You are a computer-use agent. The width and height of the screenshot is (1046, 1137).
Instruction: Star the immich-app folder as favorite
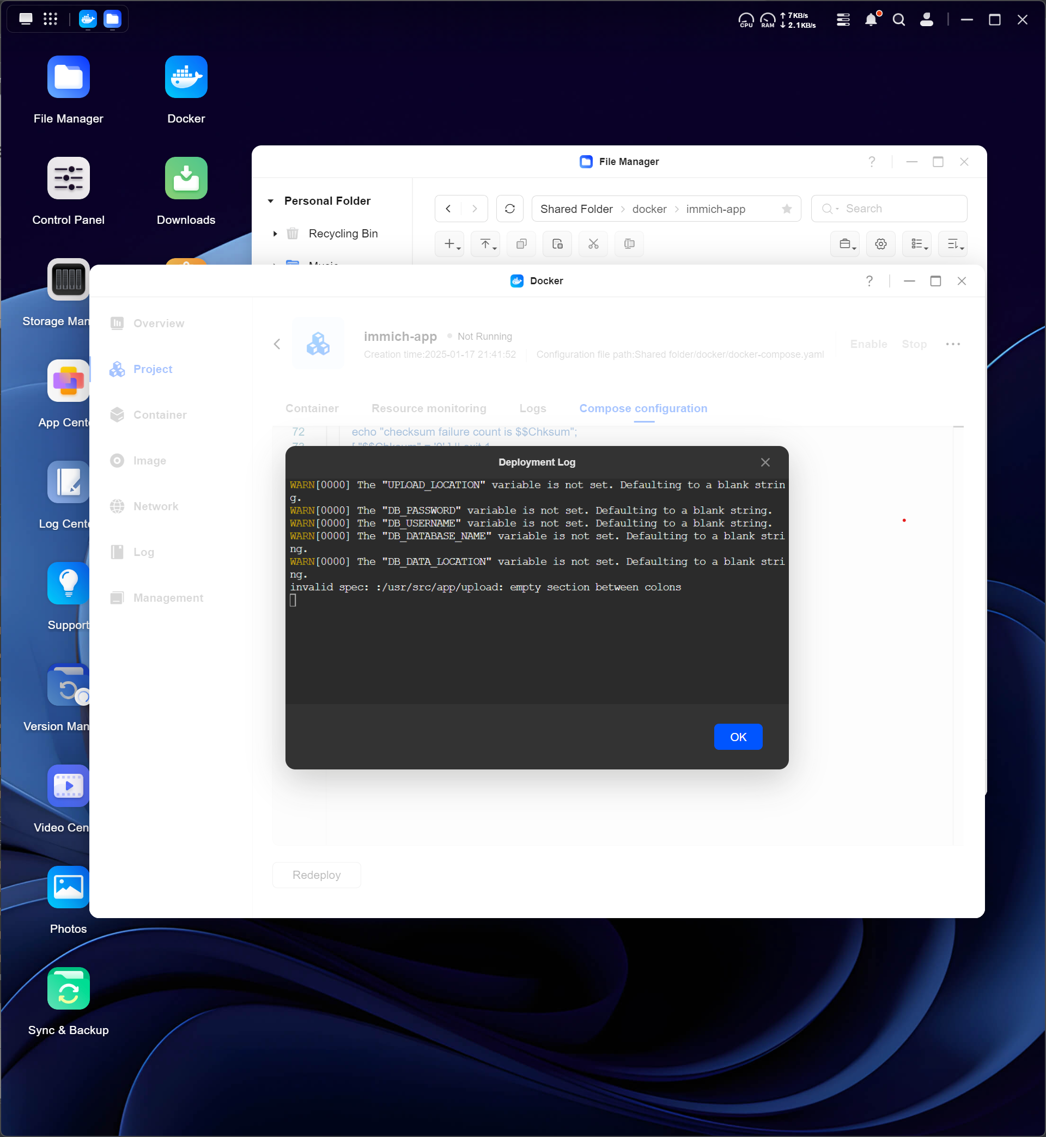click(786, 209)
